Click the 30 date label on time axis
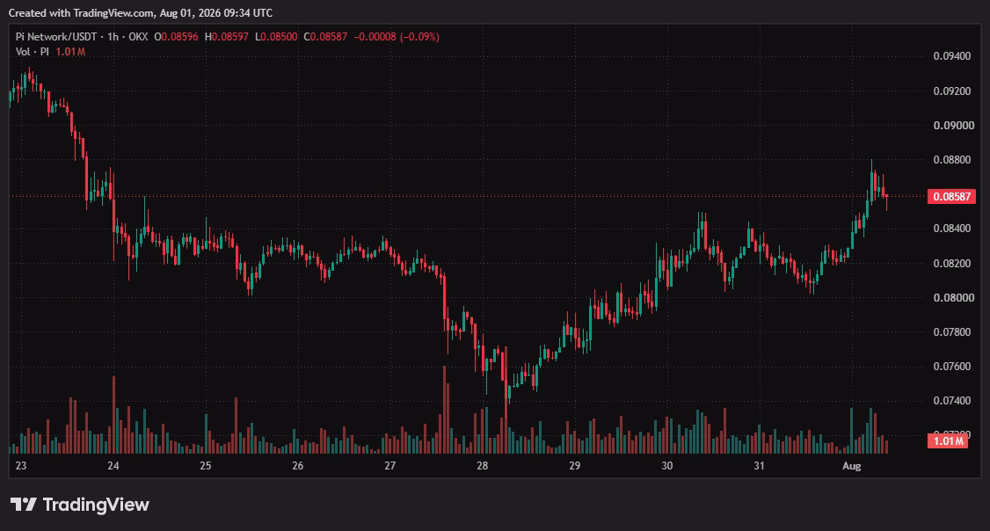Viewport: 990px width, 531px height. point(666,465)
